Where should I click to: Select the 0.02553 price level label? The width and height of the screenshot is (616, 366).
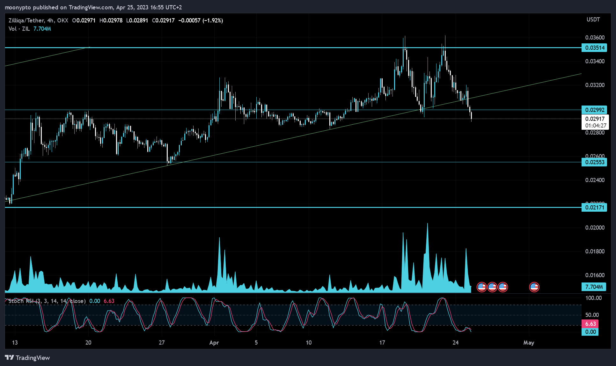point(594,162)
